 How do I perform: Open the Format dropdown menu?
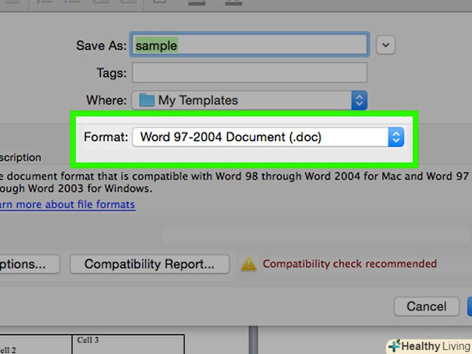268,137
